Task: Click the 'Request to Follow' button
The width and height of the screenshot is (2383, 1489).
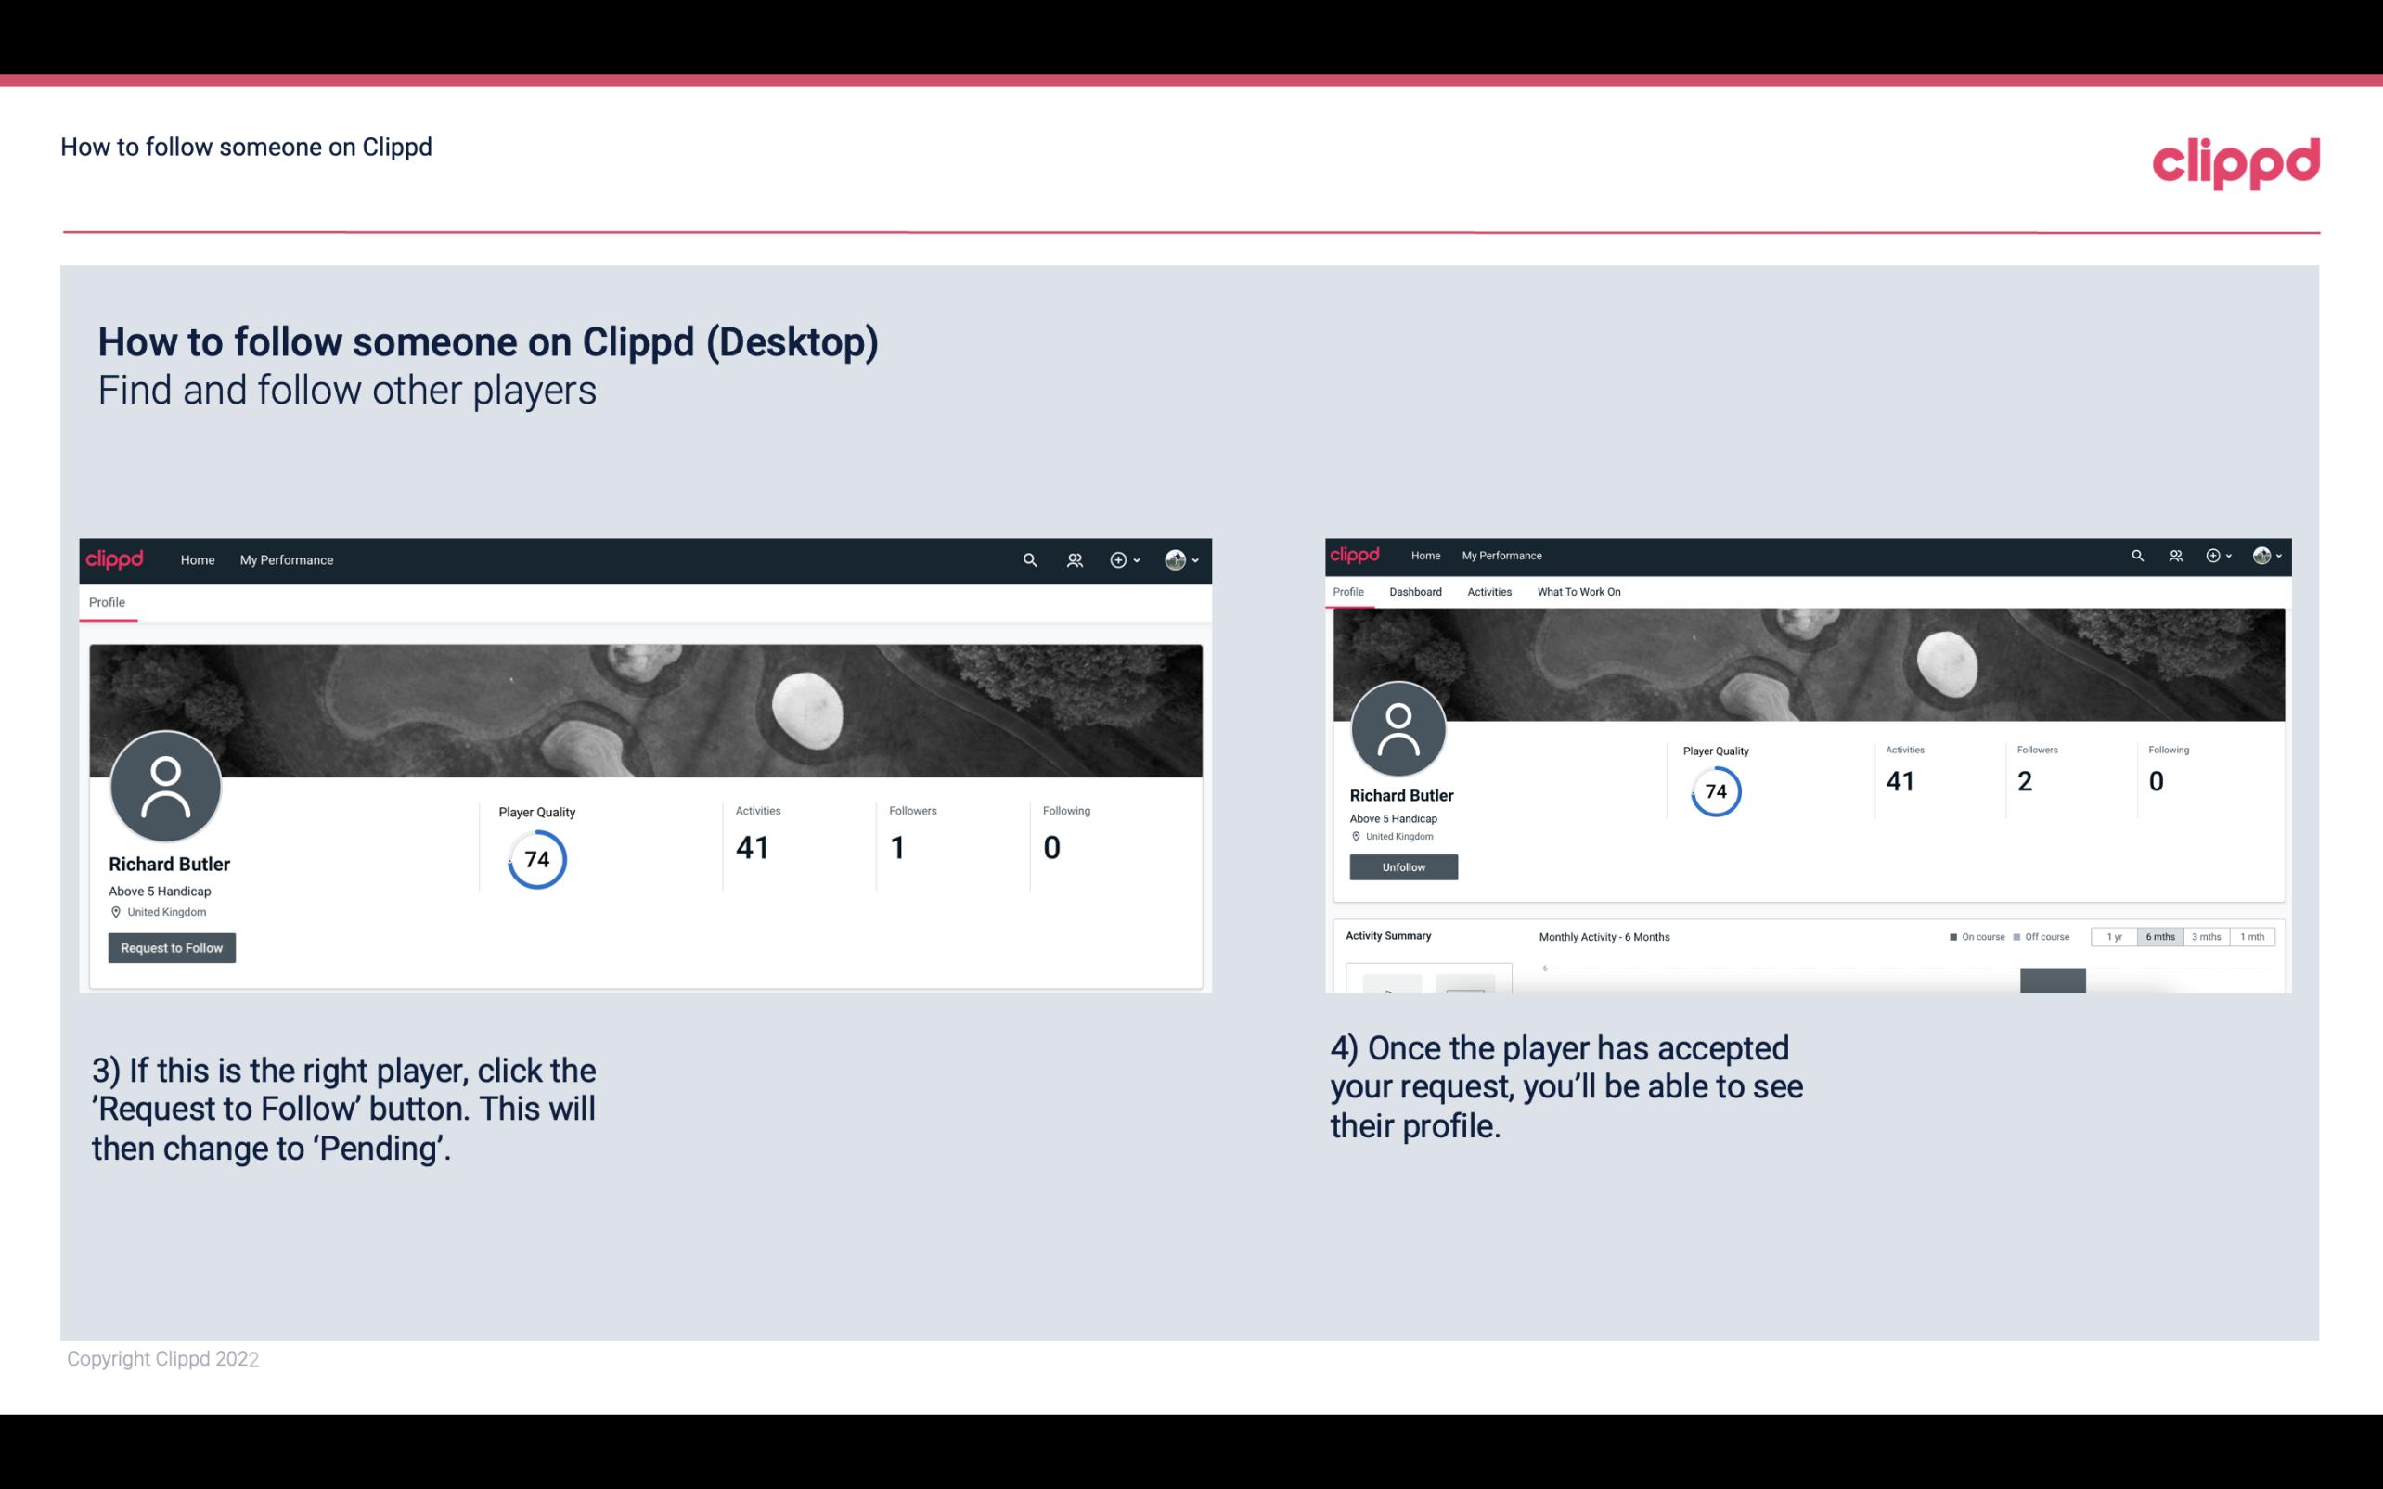Action: [x=172, y=947]
